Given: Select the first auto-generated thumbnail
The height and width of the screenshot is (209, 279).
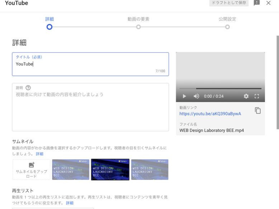Looking at the screenshot, I should tap(71, 170).
